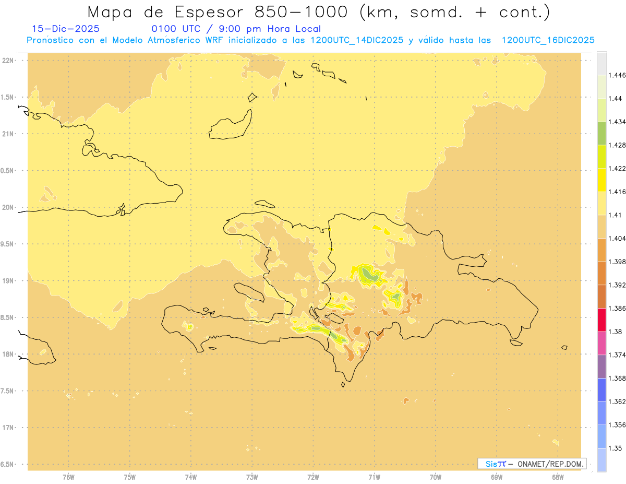Screen dimensions: 626x484
Task: Click the legend value '1.41'
Action: click(615, 215)
